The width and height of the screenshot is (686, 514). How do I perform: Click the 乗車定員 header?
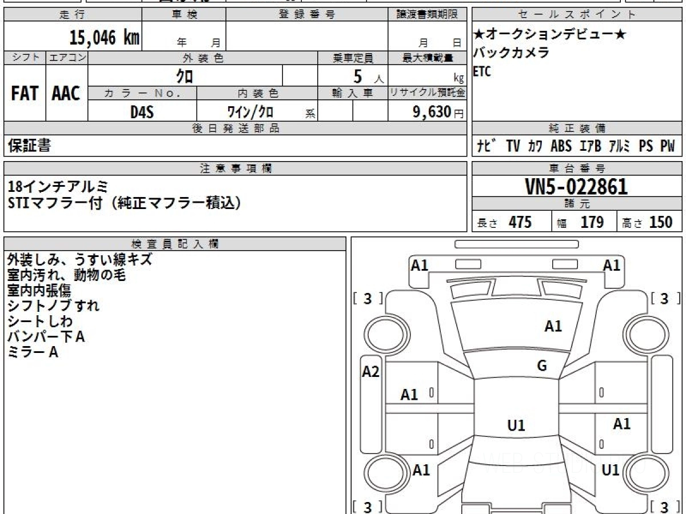pyautogui.click(x=353, y=58)
